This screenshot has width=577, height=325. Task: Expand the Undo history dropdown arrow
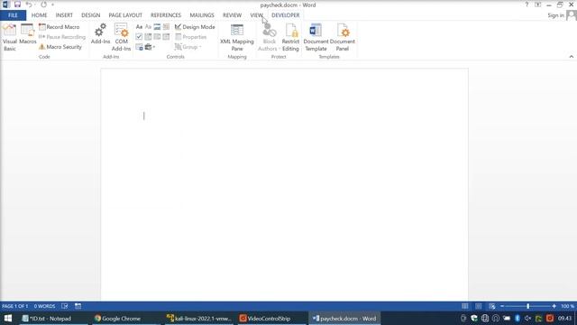(35, 5)
